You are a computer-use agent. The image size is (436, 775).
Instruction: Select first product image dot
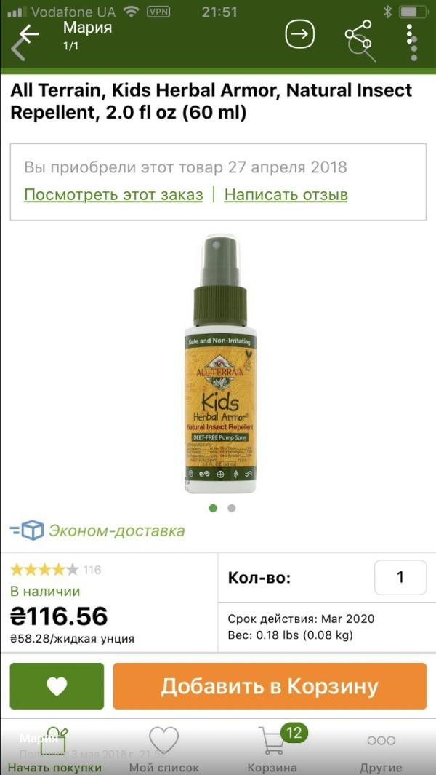[214, 508]
